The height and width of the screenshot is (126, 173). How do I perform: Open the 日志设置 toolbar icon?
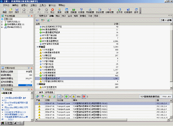tap(100, 11)
